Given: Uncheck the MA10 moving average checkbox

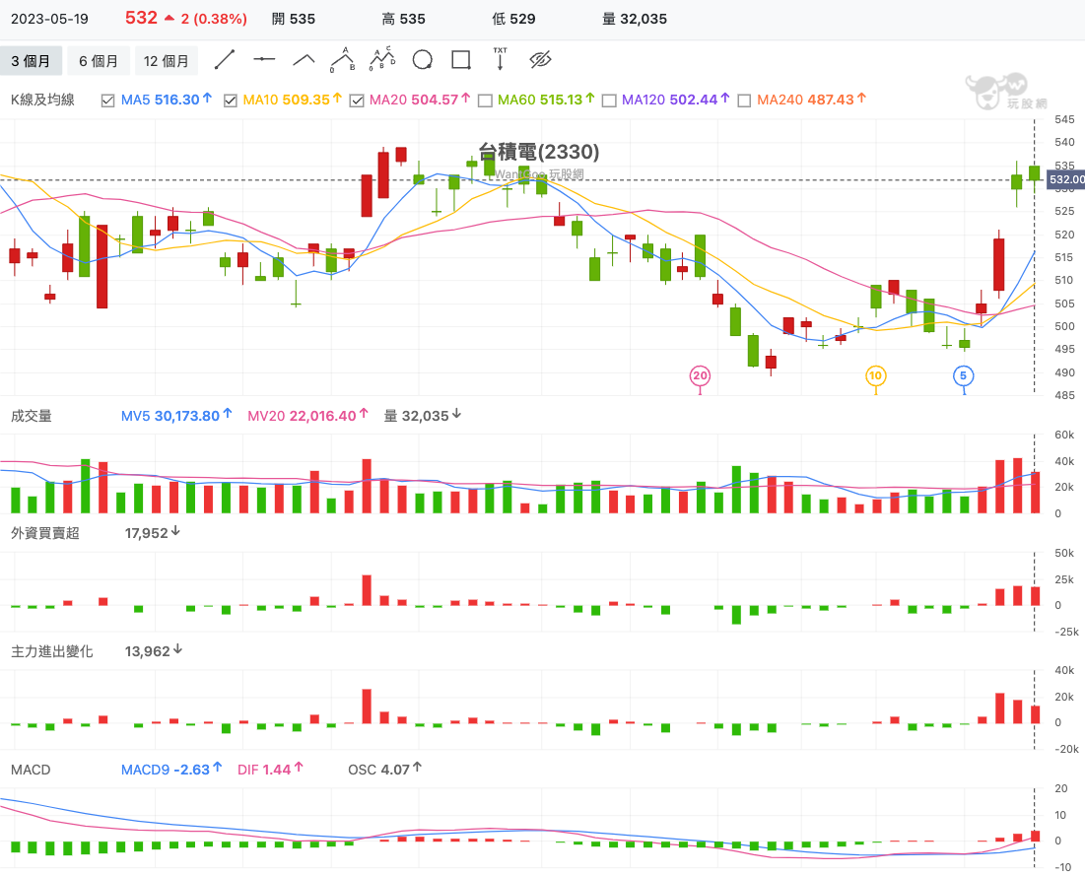Looking at the screenshot, I should click(231, 100).
